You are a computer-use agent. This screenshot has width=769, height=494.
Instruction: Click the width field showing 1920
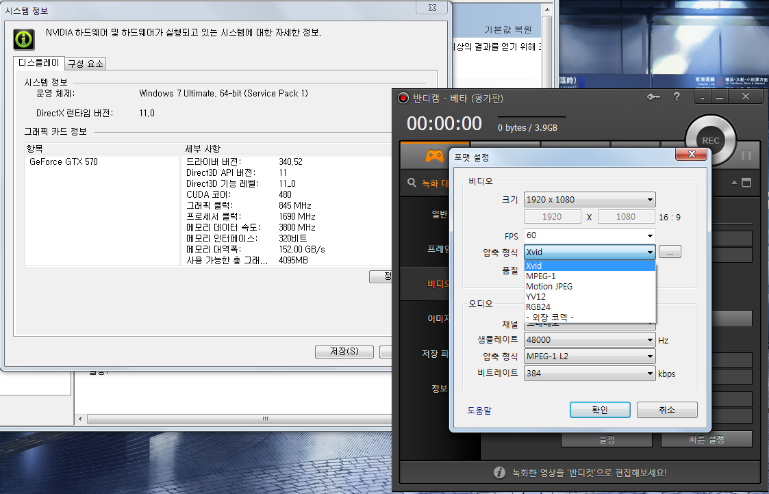point(552,217)
